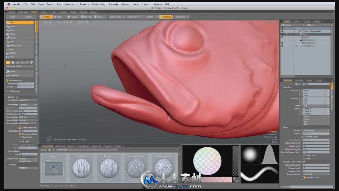This screenshot has width=339, height=191.
Task: Toggle the Continuous Stroke checkbox
Action: (x=20, y=134)
